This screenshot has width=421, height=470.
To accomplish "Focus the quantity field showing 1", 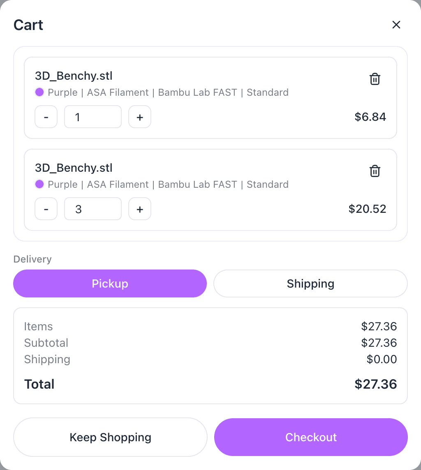I will (93, 117).
